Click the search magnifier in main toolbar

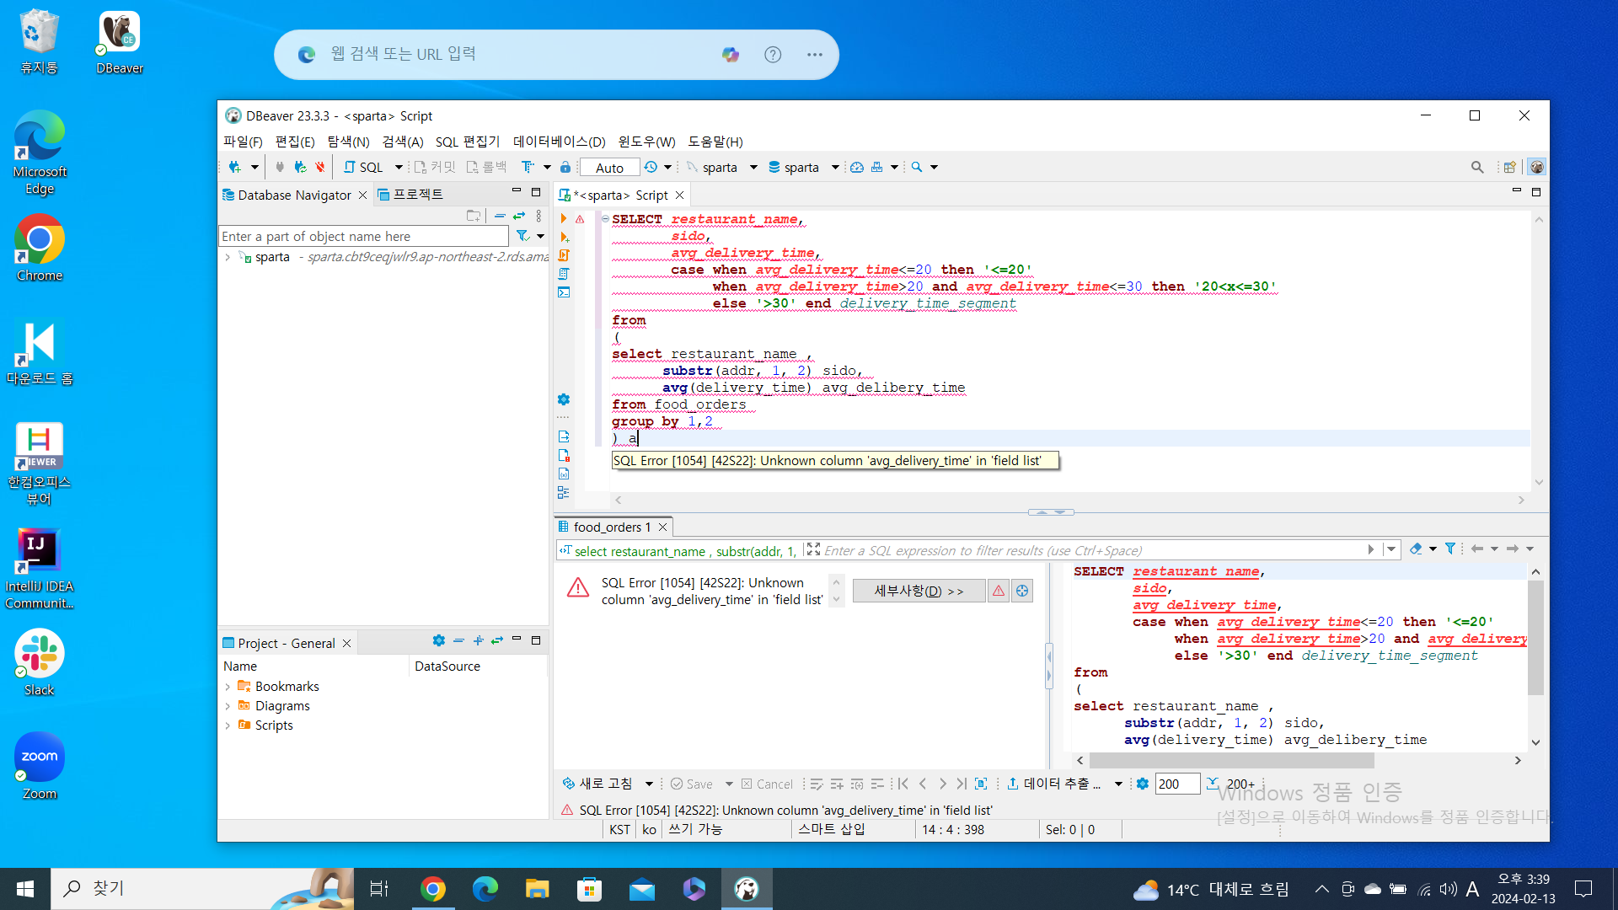point(917,167)
